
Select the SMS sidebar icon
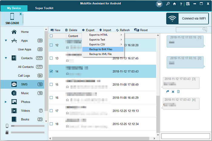click(14, 84)
